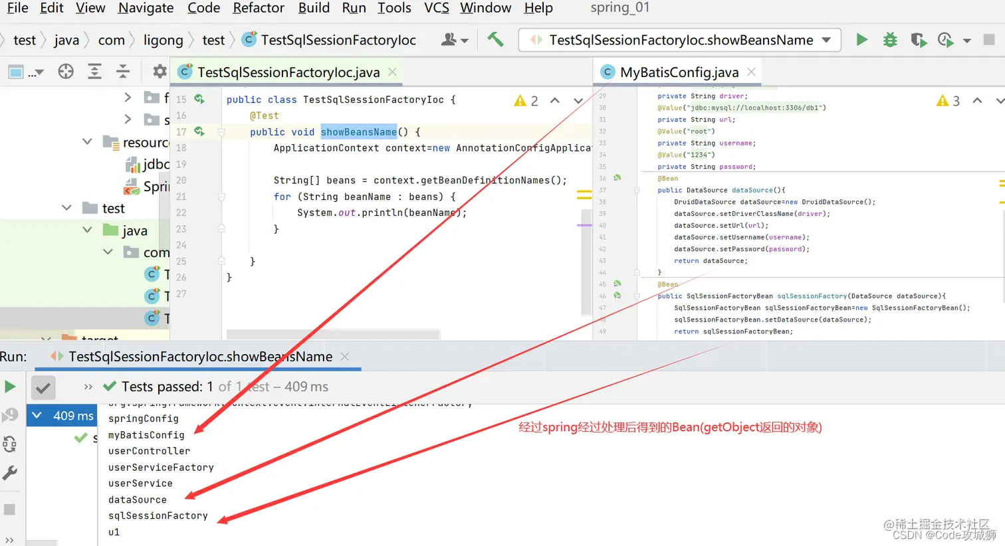The height and width of the screenshot is (546, 1005).
Task: Open the Tools menu
Action: (394, 8)
